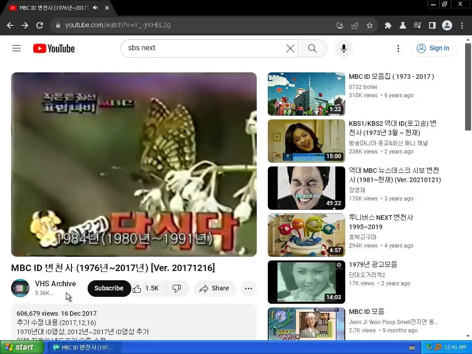Click on-screen keyboard tray icon
Screen dimensions: 472x354
tap(412, 348)
